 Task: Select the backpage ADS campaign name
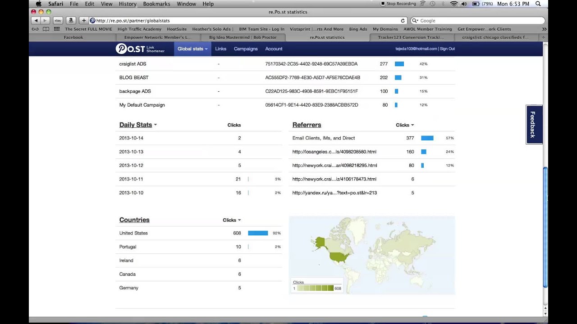tap(135, 91)
